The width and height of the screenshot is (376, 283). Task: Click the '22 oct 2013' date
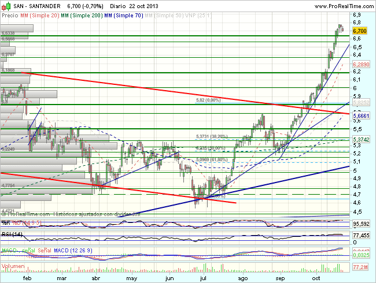143,6
